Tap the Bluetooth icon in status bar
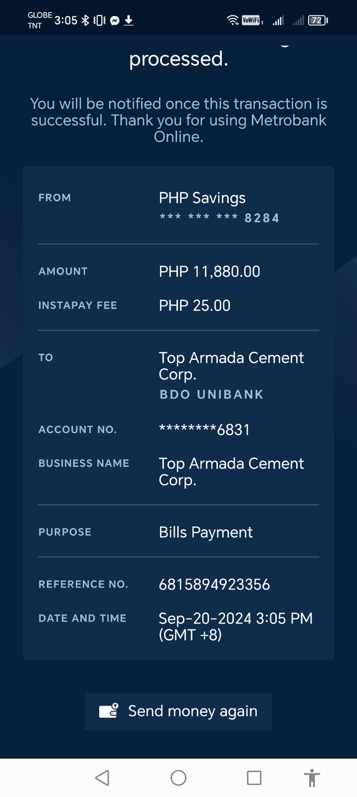The height and width of the screenshot is (797, 357). pos(85,20)
